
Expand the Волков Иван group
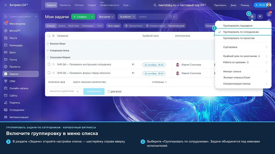(48, 44)
